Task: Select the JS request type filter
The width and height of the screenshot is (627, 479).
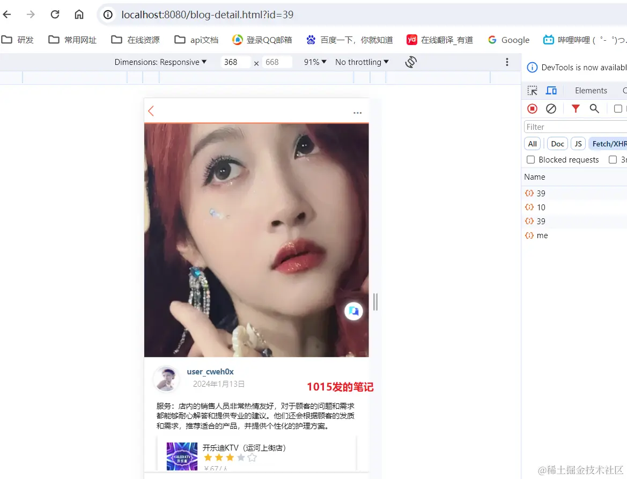Action: pos(578,144)
